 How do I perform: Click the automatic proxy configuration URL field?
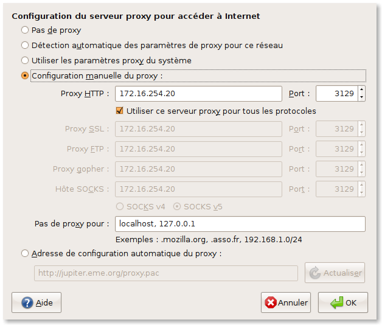click(165, 273)
